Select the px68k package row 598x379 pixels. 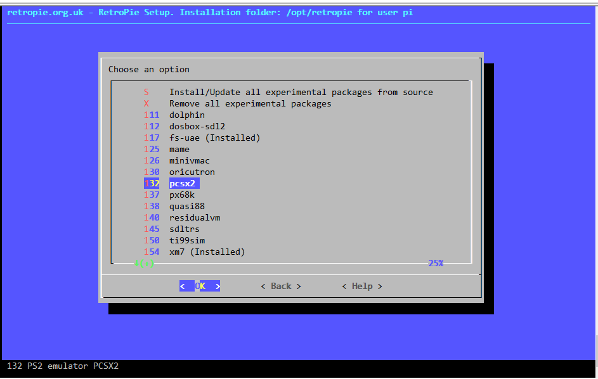coord(169,195)
